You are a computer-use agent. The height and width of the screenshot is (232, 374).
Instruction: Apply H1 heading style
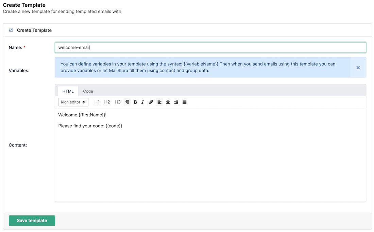click(x=97, y=102)
